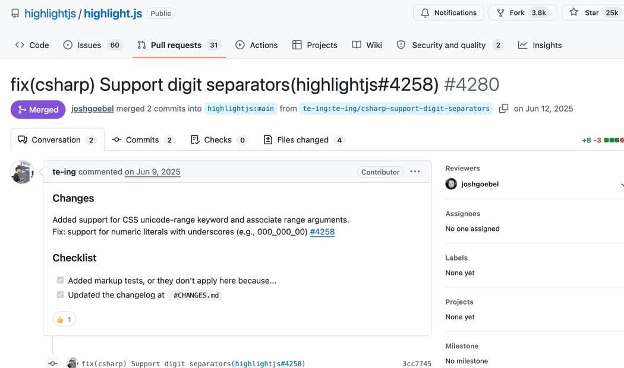
Task: Open the Projects tab
Action: [315, 45]
